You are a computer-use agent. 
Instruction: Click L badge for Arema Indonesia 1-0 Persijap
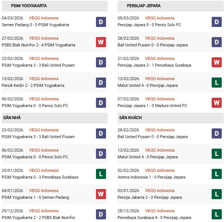click(x=217, y=174)
